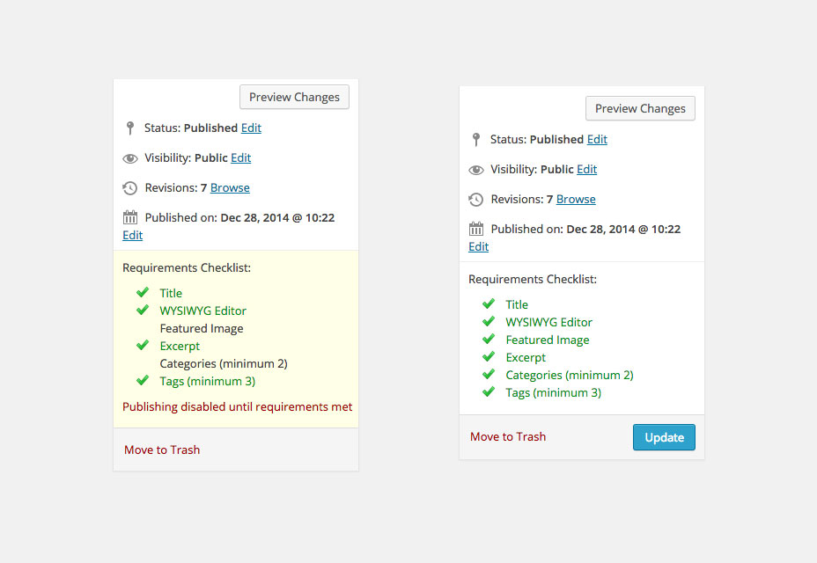Click the Status pin icon in right panel

(475, 140)
